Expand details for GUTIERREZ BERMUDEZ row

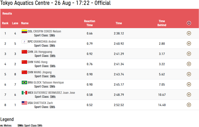point(189,95)
